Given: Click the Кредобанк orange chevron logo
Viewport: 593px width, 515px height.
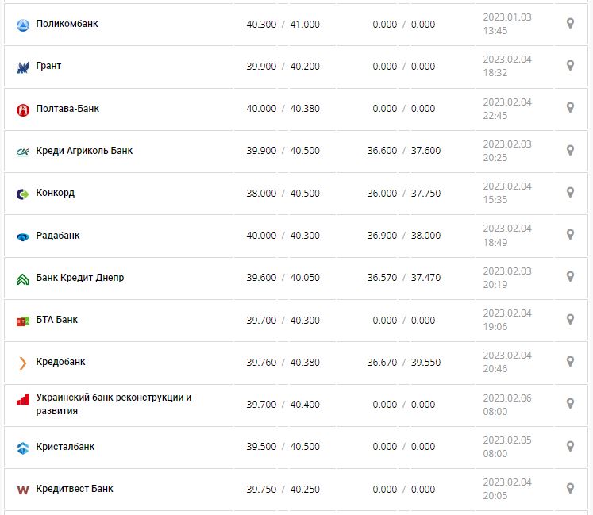Looking at the screenshot, I should [22, 363].
